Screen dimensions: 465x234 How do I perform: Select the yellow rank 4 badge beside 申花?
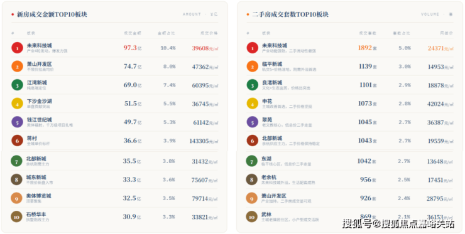tap(253, 104)
